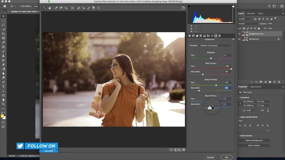Select the Adjustment Brush in Camera Raw toolbar

pyautogui.click(x=89, y=8)
